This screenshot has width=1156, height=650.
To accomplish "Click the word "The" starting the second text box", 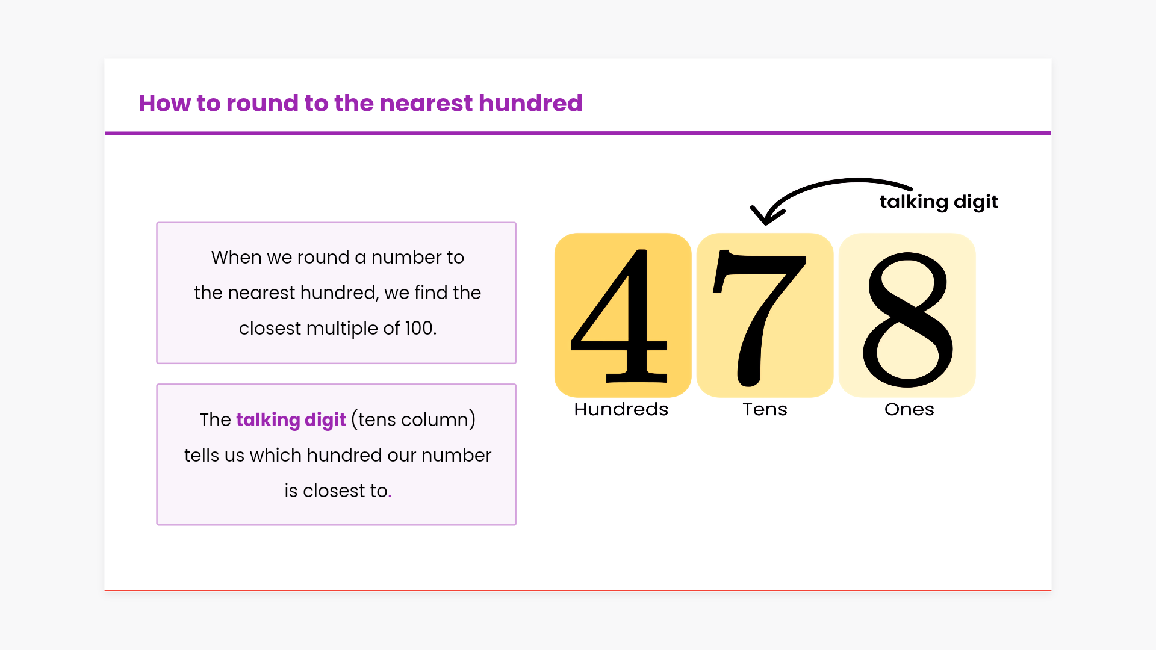I will pyautogui.click(x=215, y=419).
